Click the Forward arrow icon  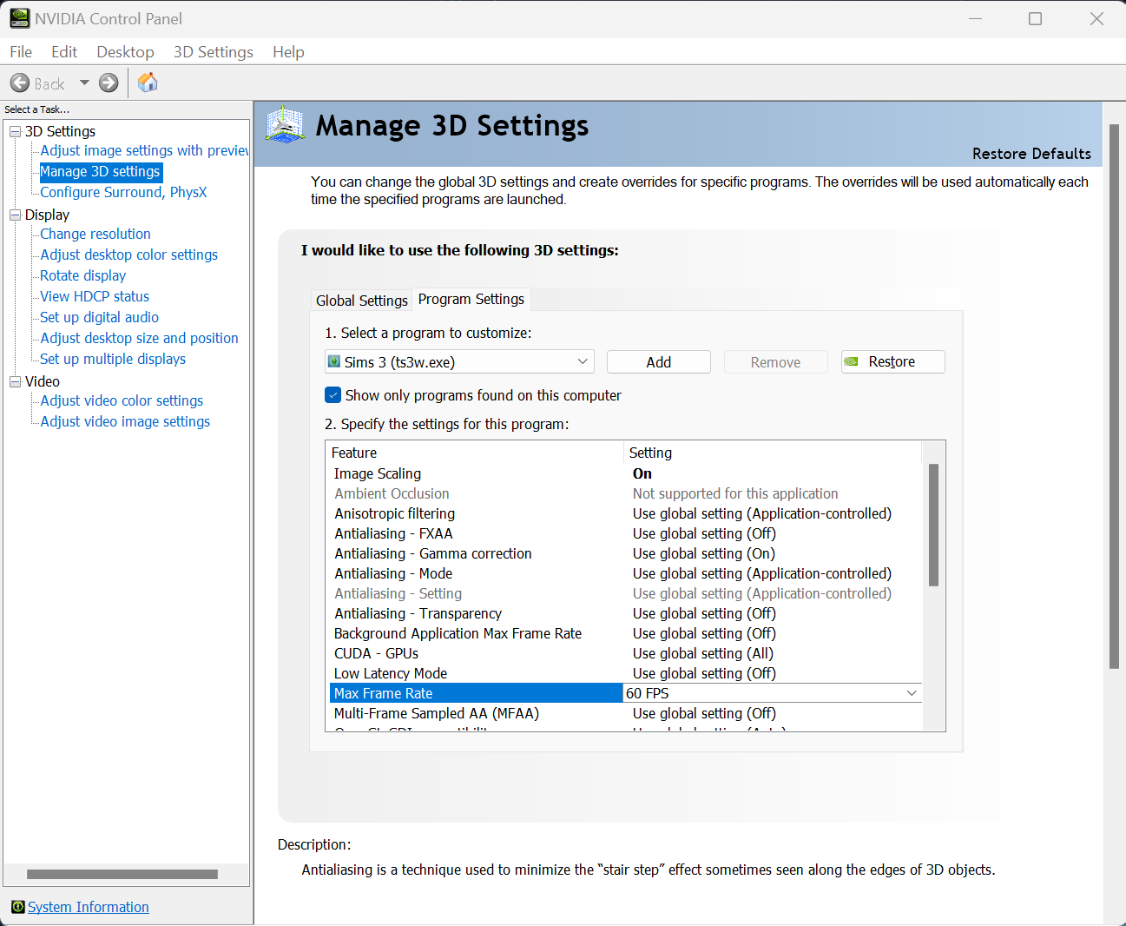[109, 83]
